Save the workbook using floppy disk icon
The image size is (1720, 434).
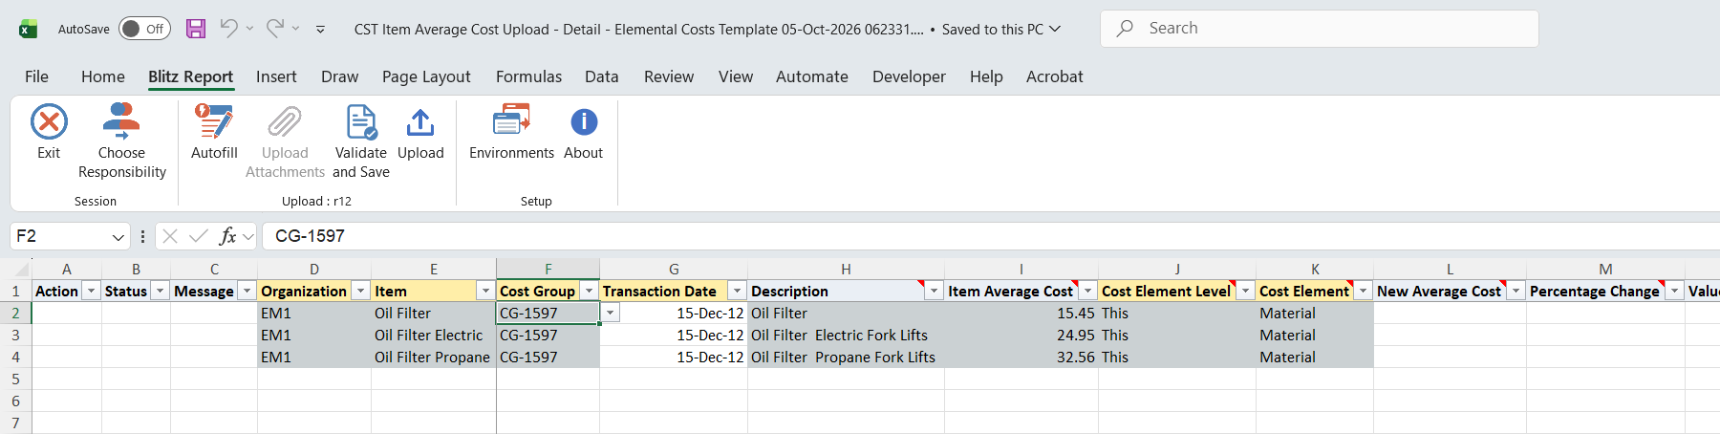click(196, 29)
